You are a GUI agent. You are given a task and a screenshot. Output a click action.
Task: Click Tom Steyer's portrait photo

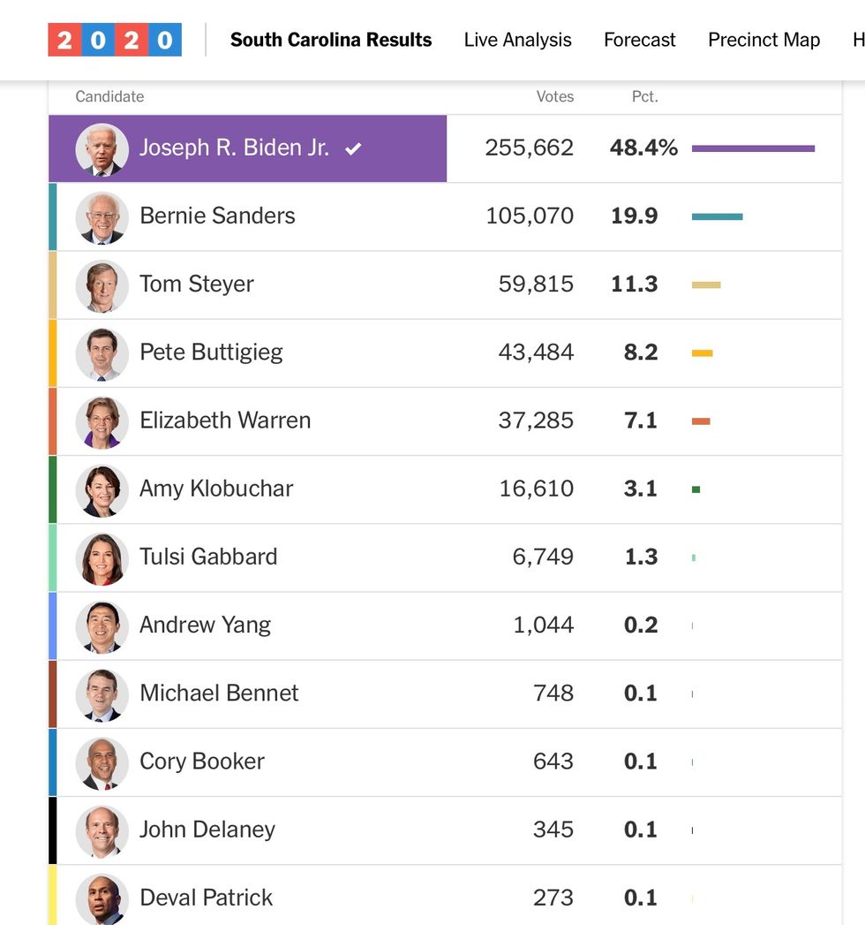click(x=102, y=284)
